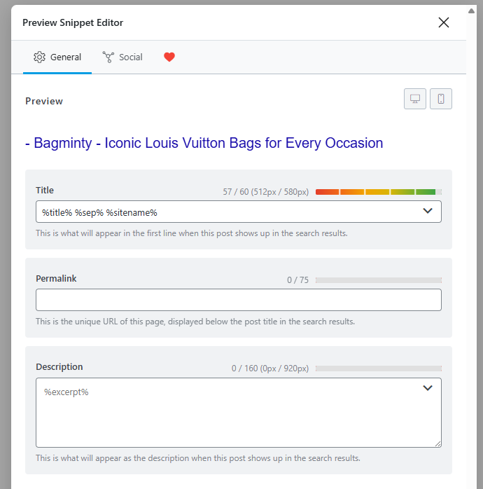This screenshot has width=483, height=489.
Task: Focus the empty Permalink input field
Action: click(238, 300)
